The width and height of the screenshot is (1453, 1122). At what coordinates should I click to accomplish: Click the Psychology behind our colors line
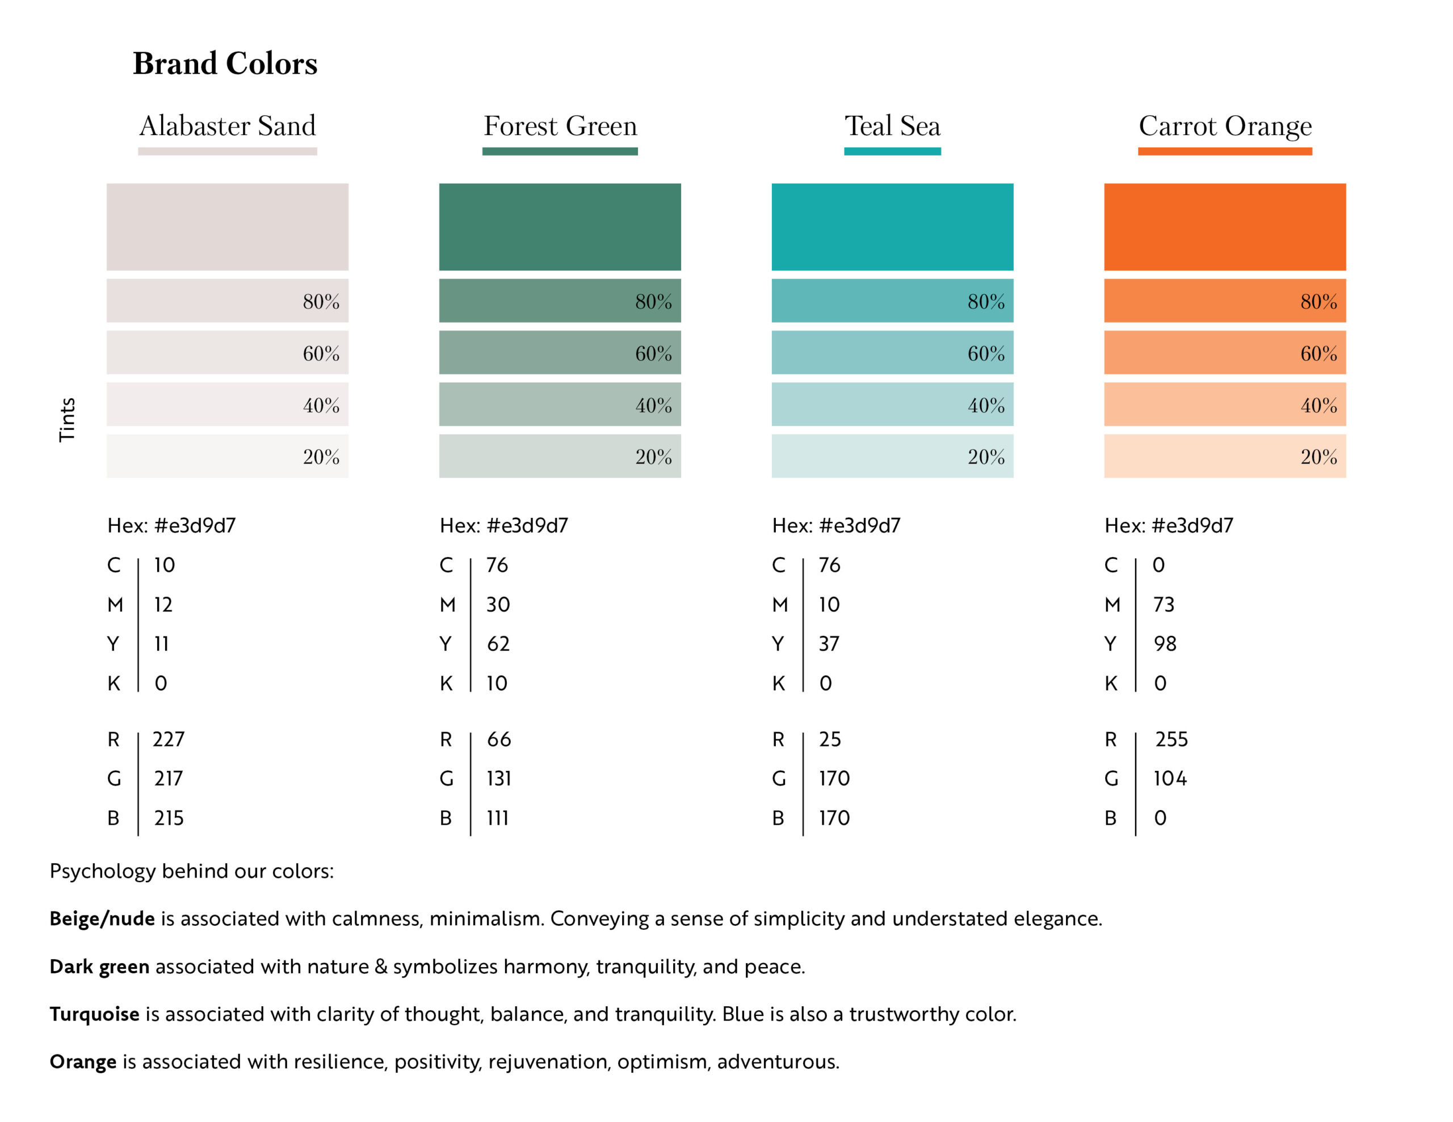click(x=192, y=871)
